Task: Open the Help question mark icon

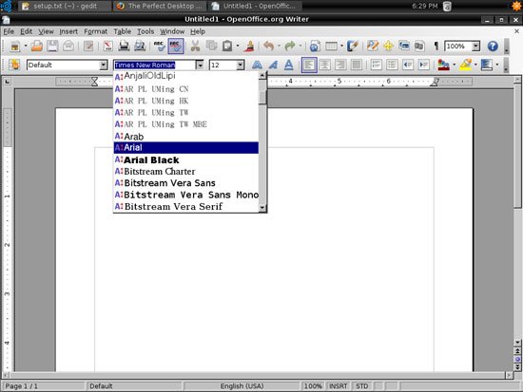Action: coord(493,46)
